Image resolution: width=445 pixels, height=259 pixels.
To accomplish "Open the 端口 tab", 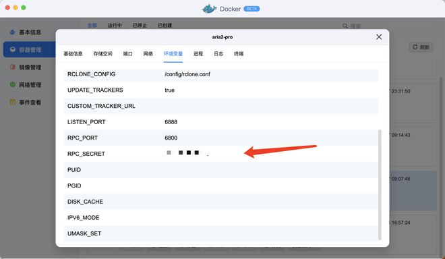I will (127, 54).
